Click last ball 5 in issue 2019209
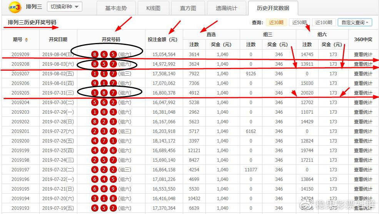The image size is (379, 214). [113, 55]
